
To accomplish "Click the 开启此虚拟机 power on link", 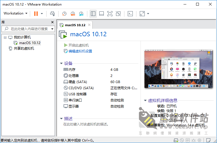I will 78,45.
